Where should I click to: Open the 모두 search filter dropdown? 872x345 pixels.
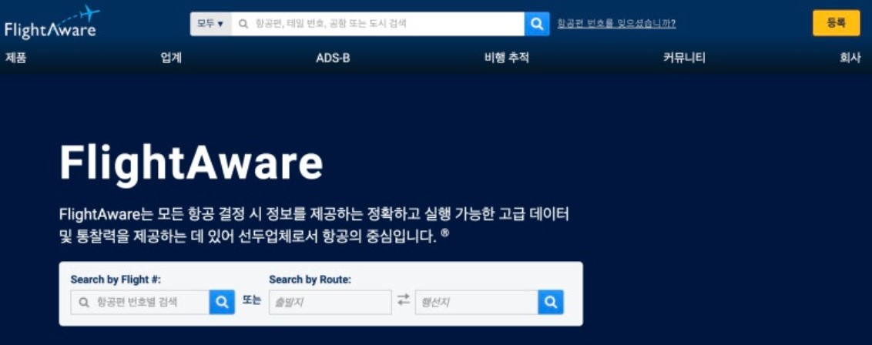[x=211, y=24]
